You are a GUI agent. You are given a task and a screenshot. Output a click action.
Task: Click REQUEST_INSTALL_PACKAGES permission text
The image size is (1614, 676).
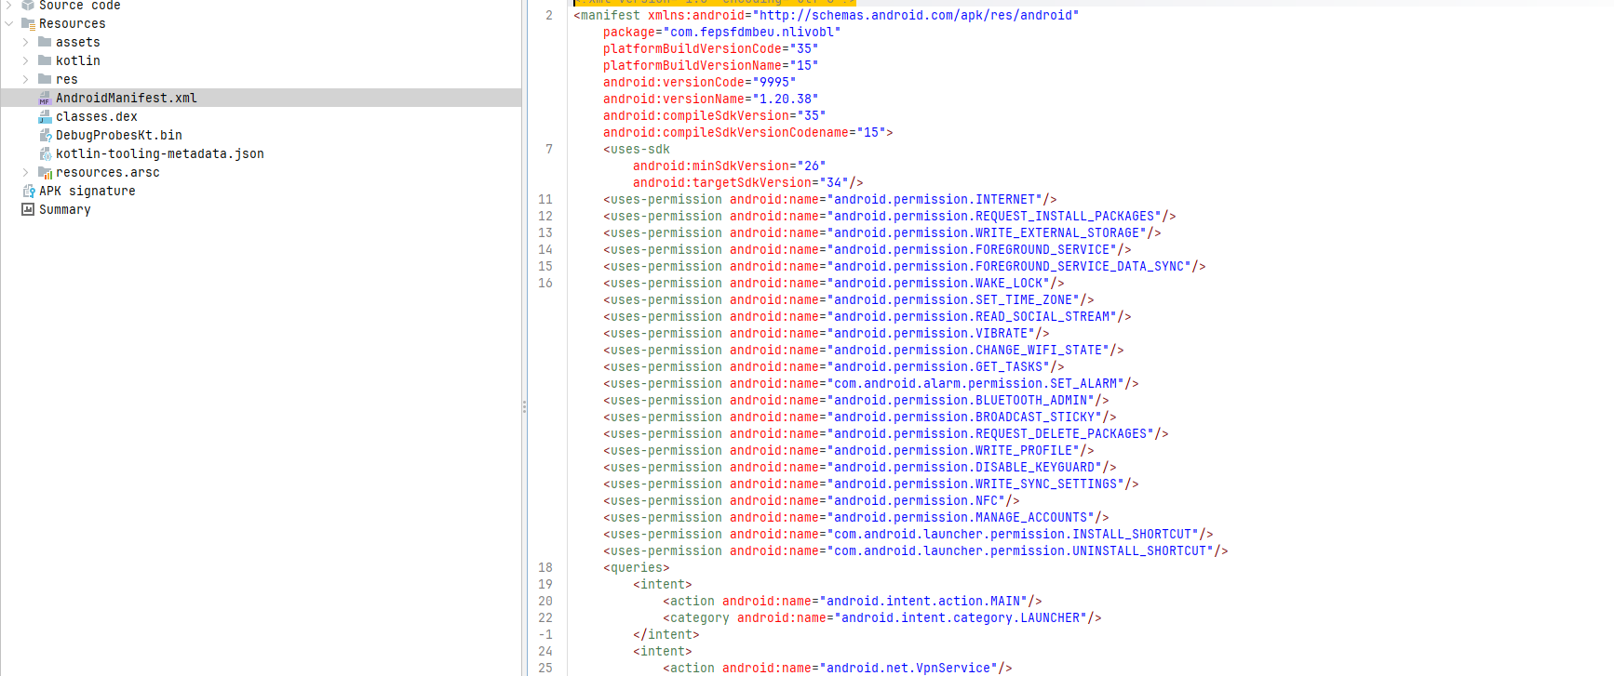point(1065,216)
